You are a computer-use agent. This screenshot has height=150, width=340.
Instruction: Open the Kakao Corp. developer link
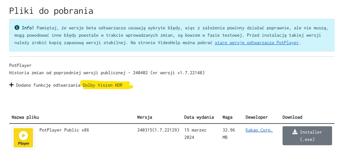[x=259, y=130]
